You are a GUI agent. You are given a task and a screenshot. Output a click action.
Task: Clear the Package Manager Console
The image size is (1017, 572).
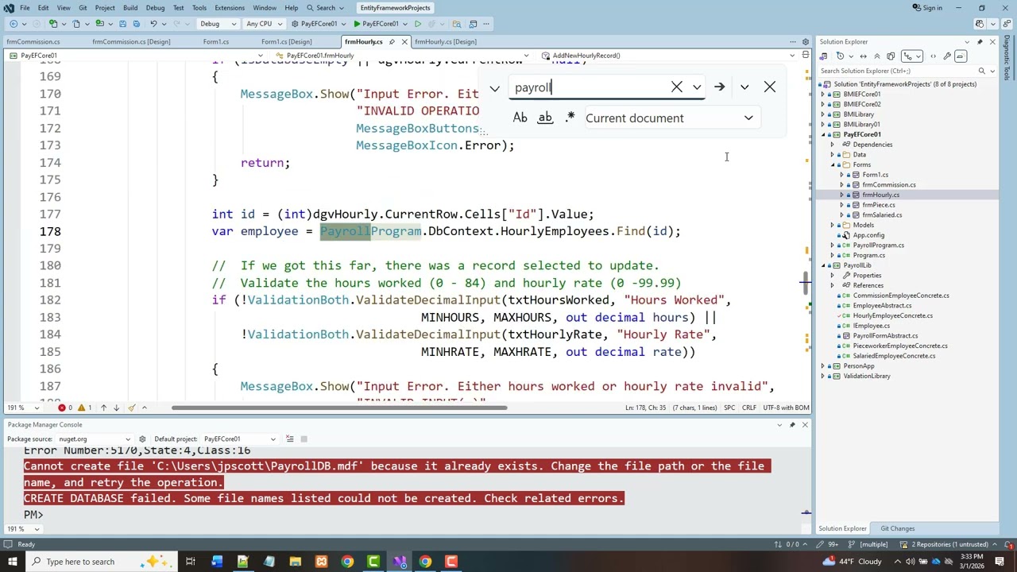tap(290, 439)
